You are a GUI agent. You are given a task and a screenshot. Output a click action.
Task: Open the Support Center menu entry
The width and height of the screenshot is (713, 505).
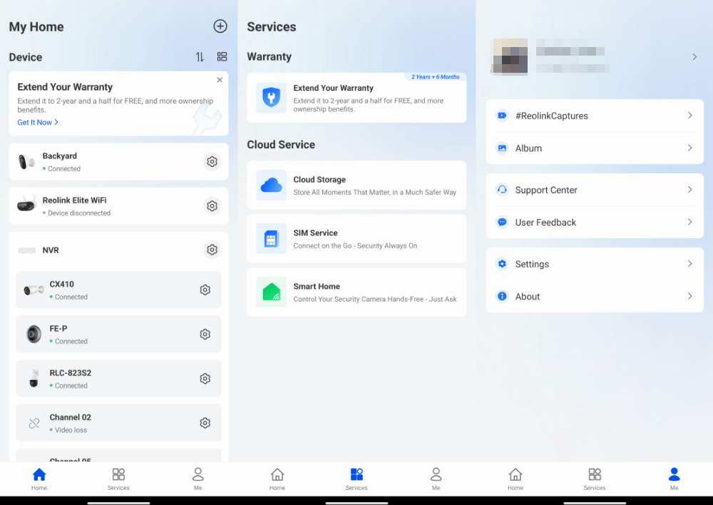click(x=595, y=190)
